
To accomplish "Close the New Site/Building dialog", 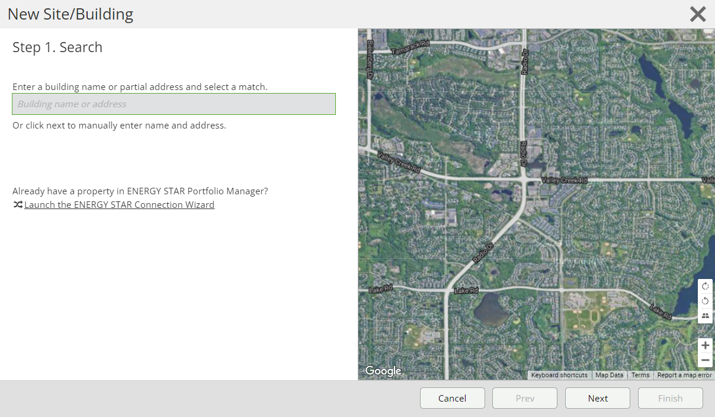I will pyautogui.click(x=698, y=14).
